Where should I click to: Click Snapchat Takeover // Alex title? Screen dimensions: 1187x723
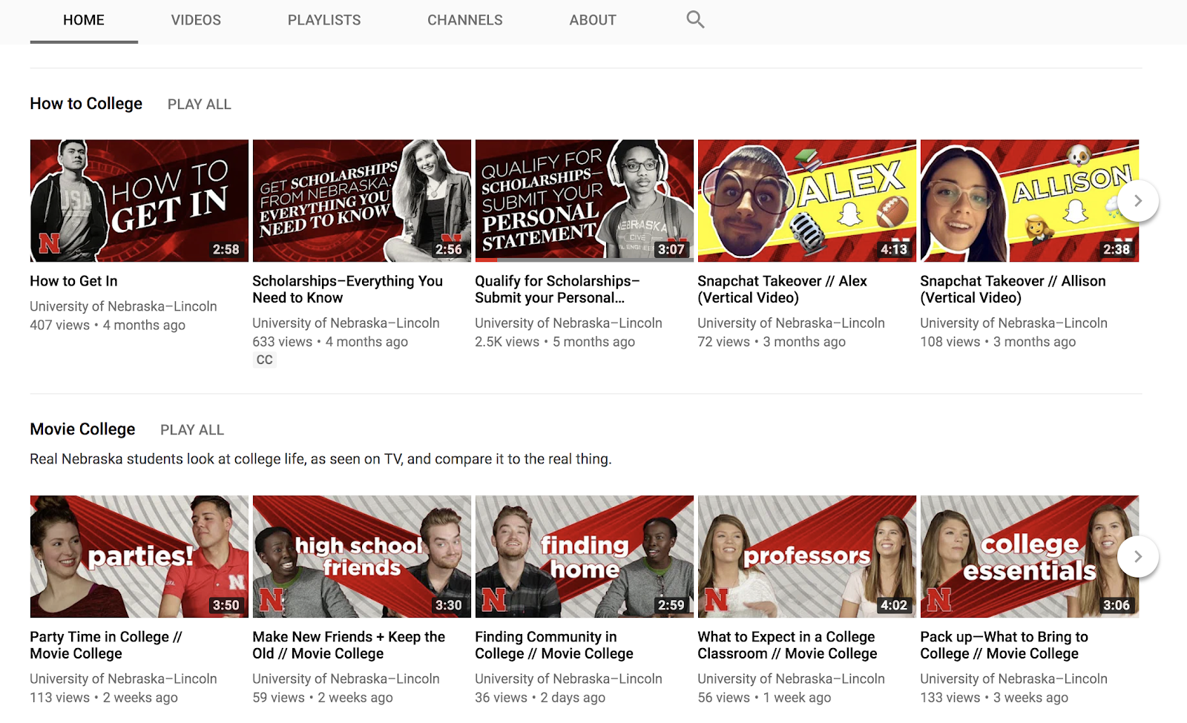[x=782, y=289]
